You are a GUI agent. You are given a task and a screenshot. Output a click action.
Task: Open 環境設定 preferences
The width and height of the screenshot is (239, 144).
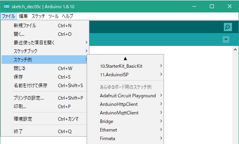click(x=44, y=119)
